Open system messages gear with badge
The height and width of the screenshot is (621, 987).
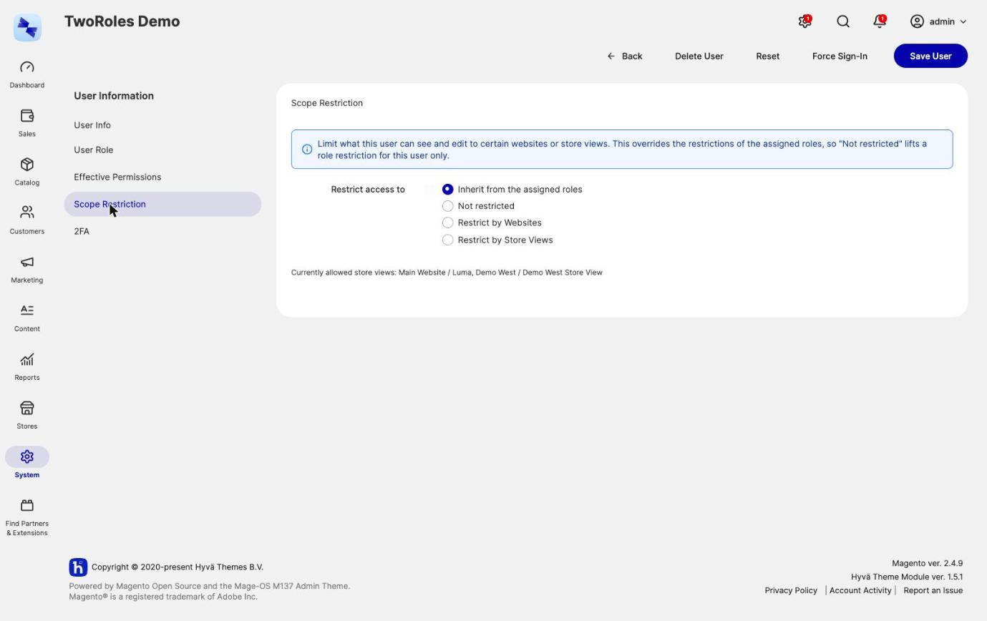[805, 21]
